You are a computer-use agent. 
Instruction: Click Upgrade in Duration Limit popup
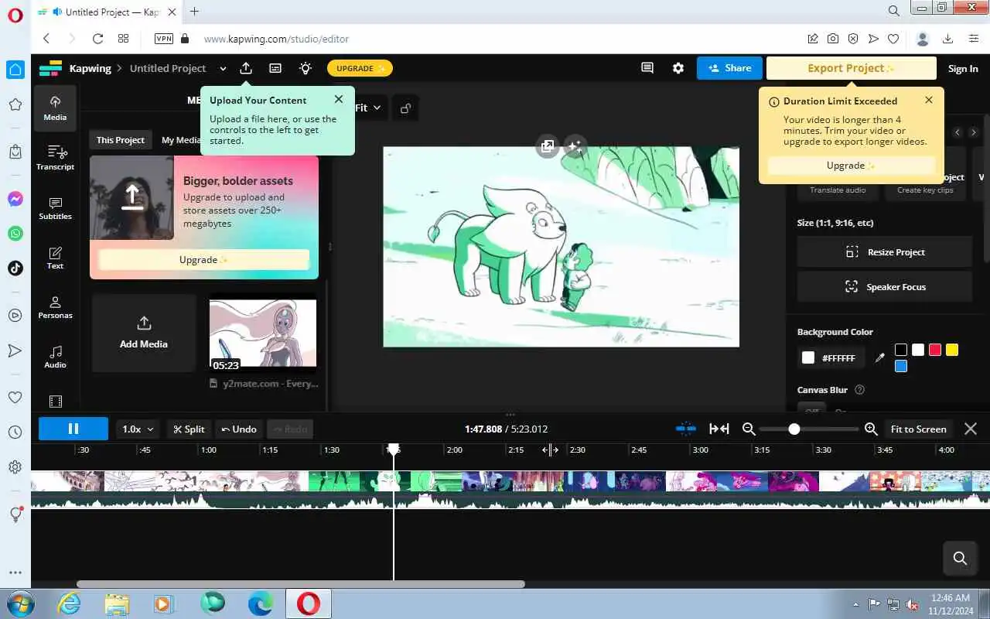click(x=851, y=165)
